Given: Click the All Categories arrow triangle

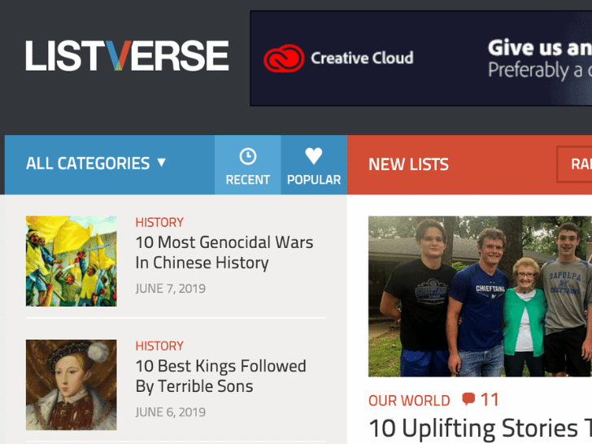Looking at the screenshot, I should [162, 163].
